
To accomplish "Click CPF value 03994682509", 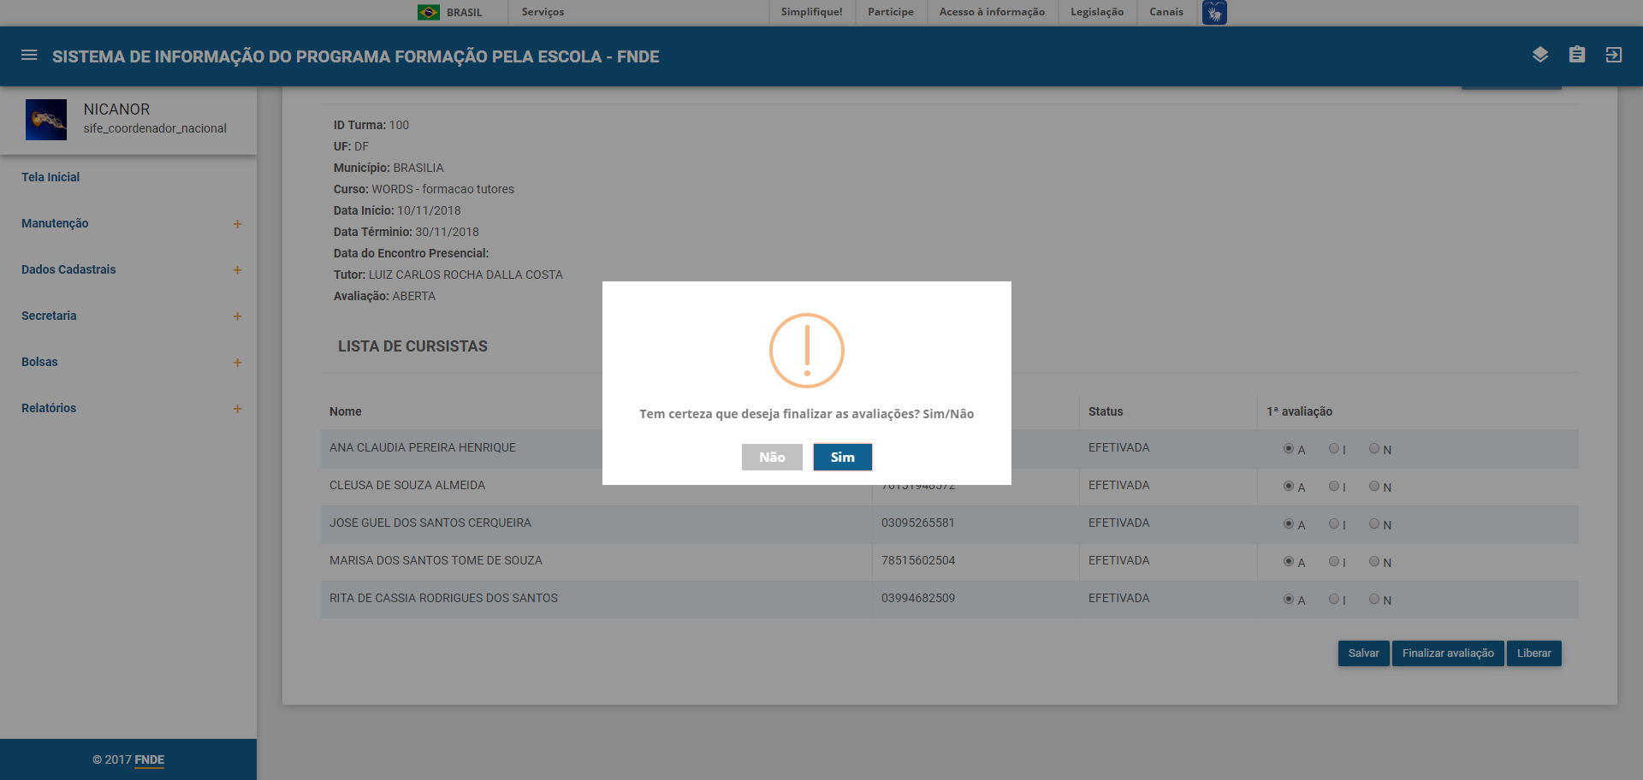I will (x=918, y=598).
